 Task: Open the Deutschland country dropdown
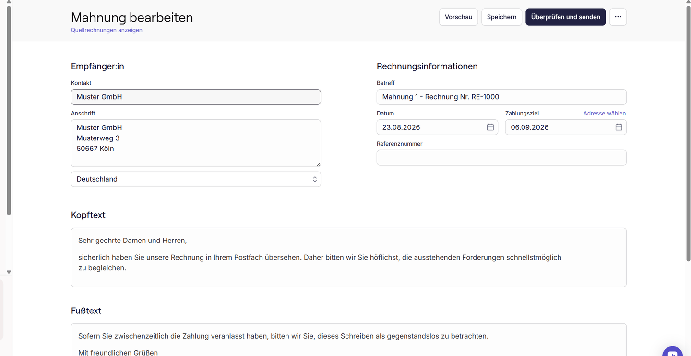click(x=196, y=179)
